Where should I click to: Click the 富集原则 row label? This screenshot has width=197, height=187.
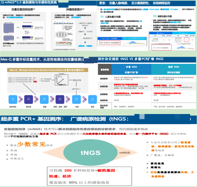[104, 79]
